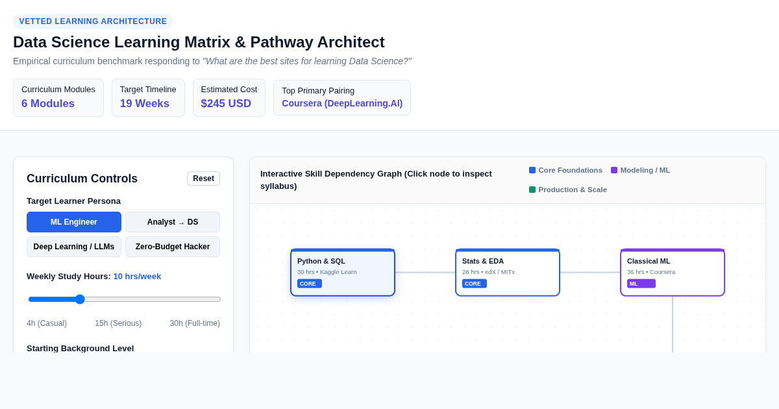The image size is (779, 409).
Task: Click the 30h (Full-time) slider label
Action: click(195, 323)
